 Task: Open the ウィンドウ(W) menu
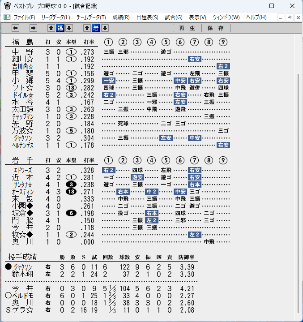pos(226,17)
